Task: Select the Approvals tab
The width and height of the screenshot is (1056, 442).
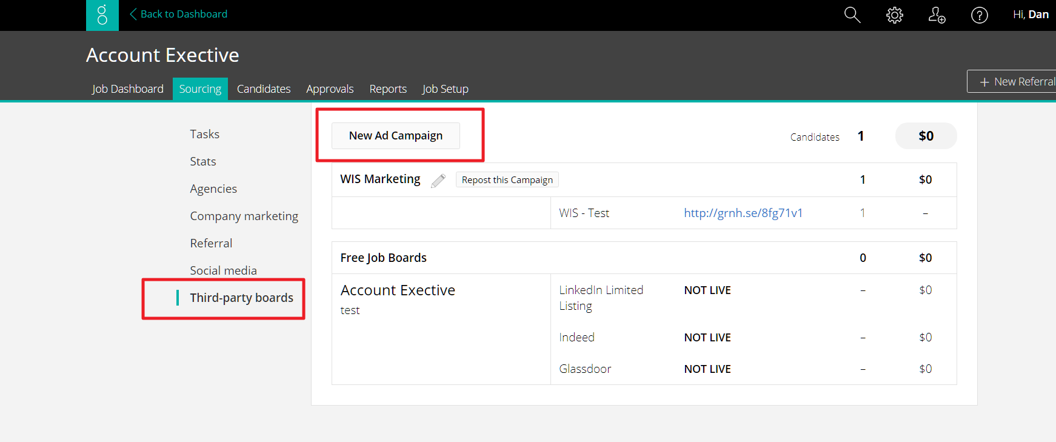Action: [330, 89]
